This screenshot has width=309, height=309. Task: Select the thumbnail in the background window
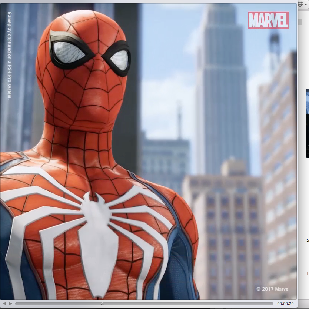point(307,123)
